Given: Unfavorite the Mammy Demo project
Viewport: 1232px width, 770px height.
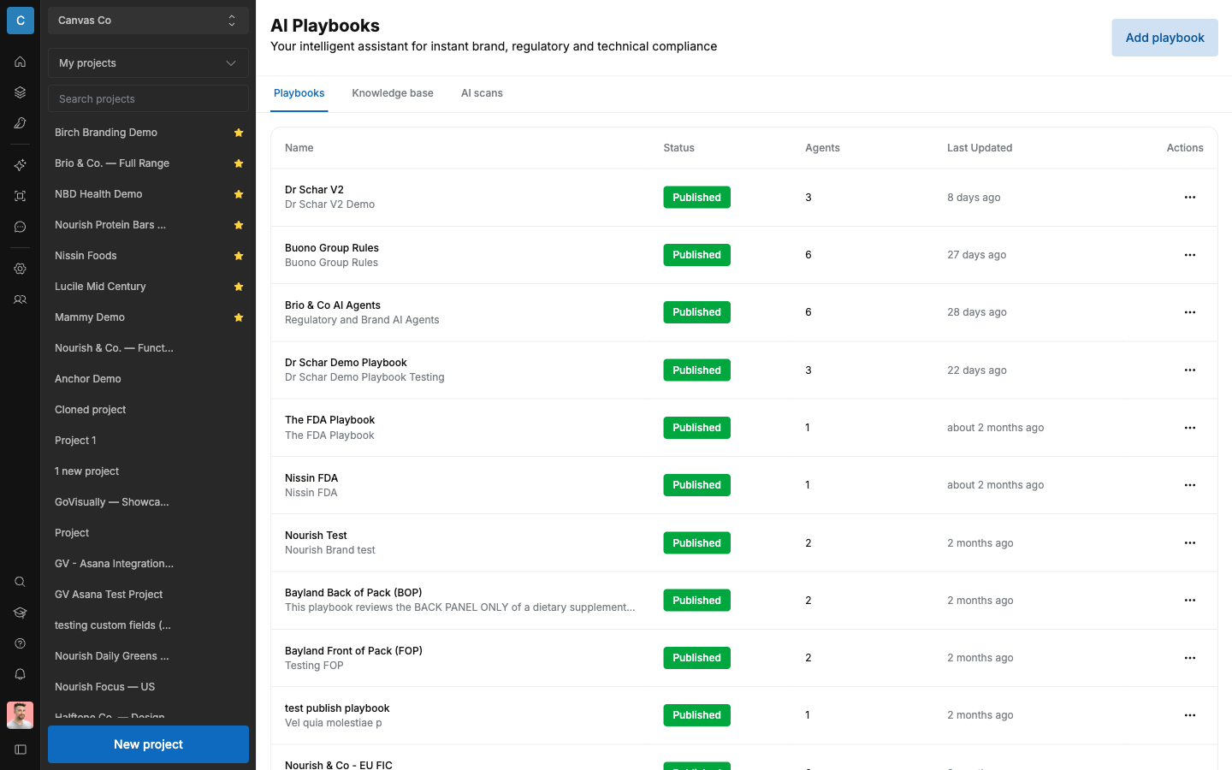Looking at the screenshot, I should (x=239, y=317).
